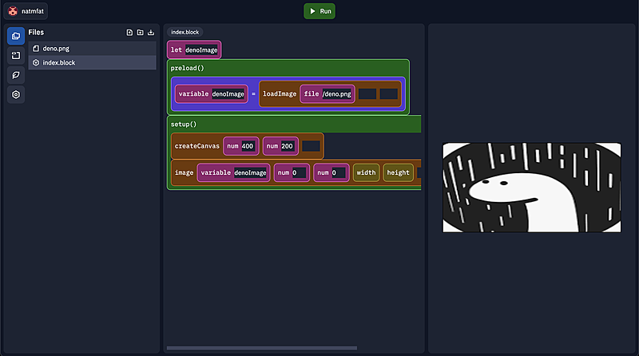639x356 pixels.
Task: Open deno.png in the file list
Action: click(56, 49)
